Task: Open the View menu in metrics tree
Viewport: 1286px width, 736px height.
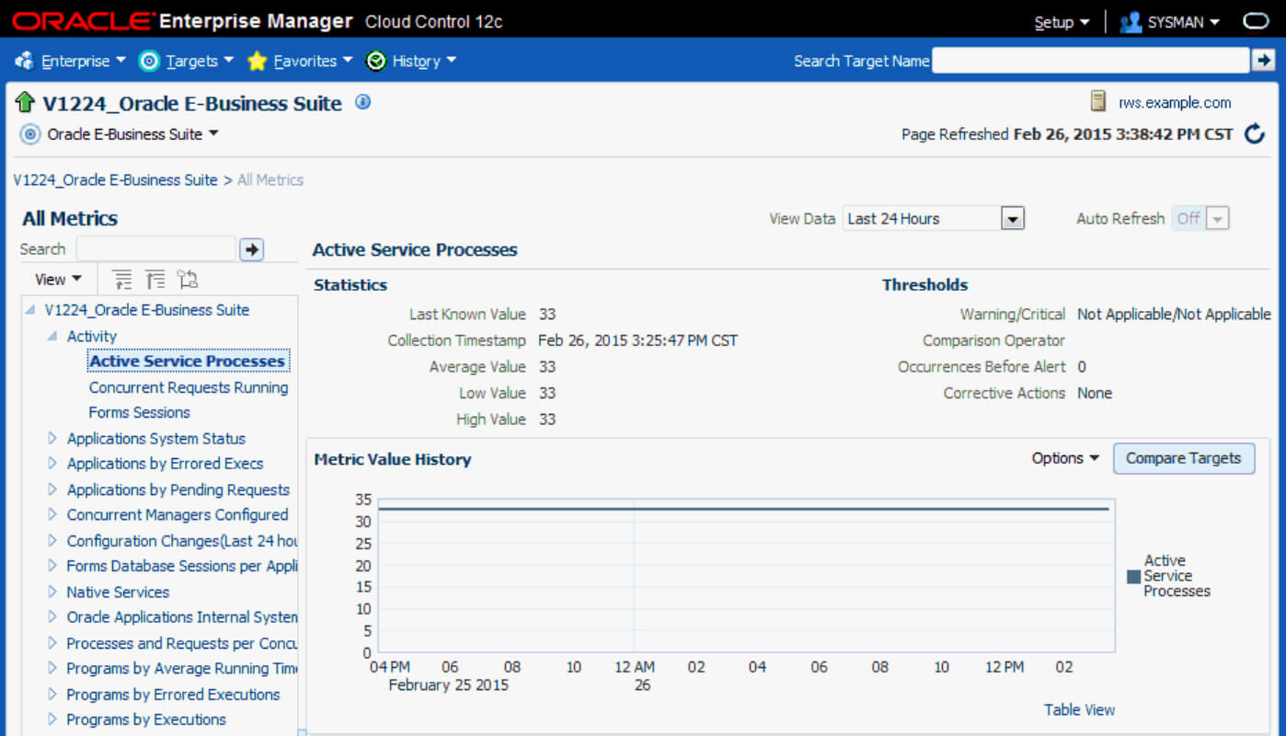Action: (x=58, y=280)
